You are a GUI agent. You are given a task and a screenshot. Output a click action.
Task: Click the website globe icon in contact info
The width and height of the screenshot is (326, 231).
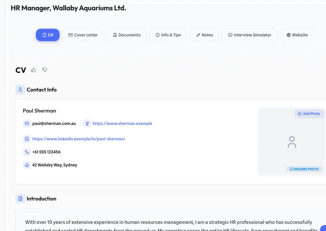point(87,123)
